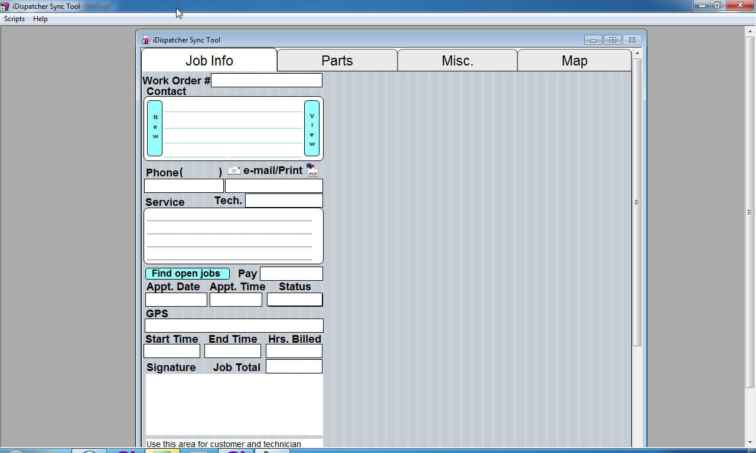Click the Pay input field
Screen dimensions: 756x453
[x=291, y=274]
